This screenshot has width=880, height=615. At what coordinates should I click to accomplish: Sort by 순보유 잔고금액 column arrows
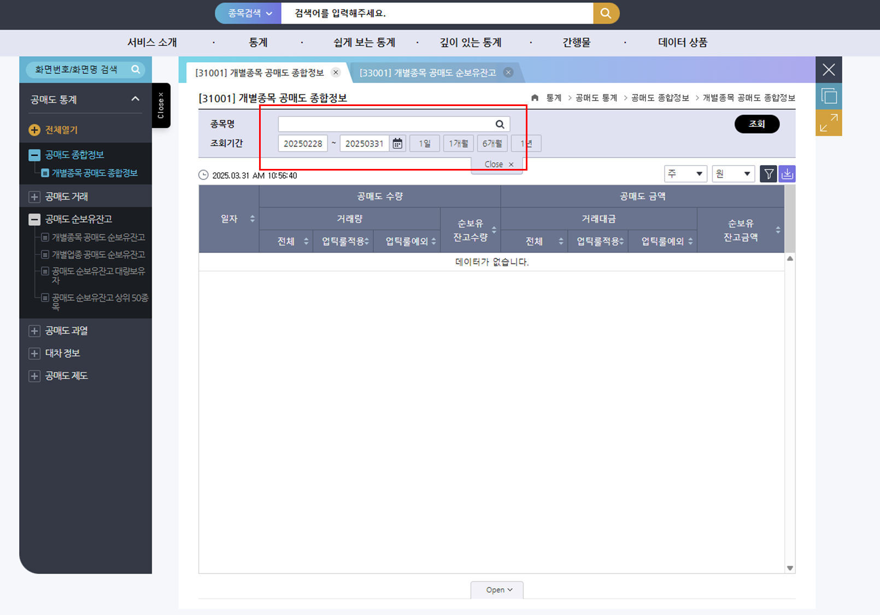(x=778, y=230)
